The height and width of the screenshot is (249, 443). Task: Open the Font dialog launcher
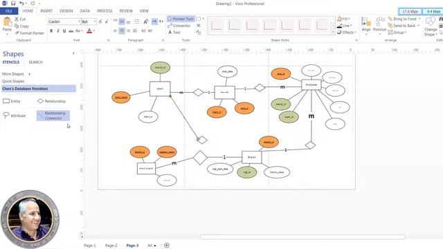click(x=108, y=40)
